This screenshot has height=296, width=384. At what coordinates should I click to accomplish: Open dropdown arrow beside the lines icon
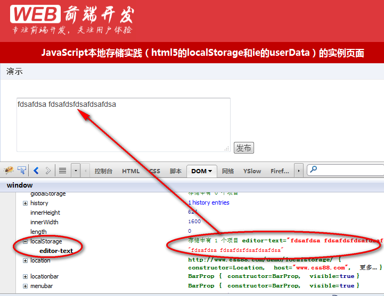click(76, 171)
